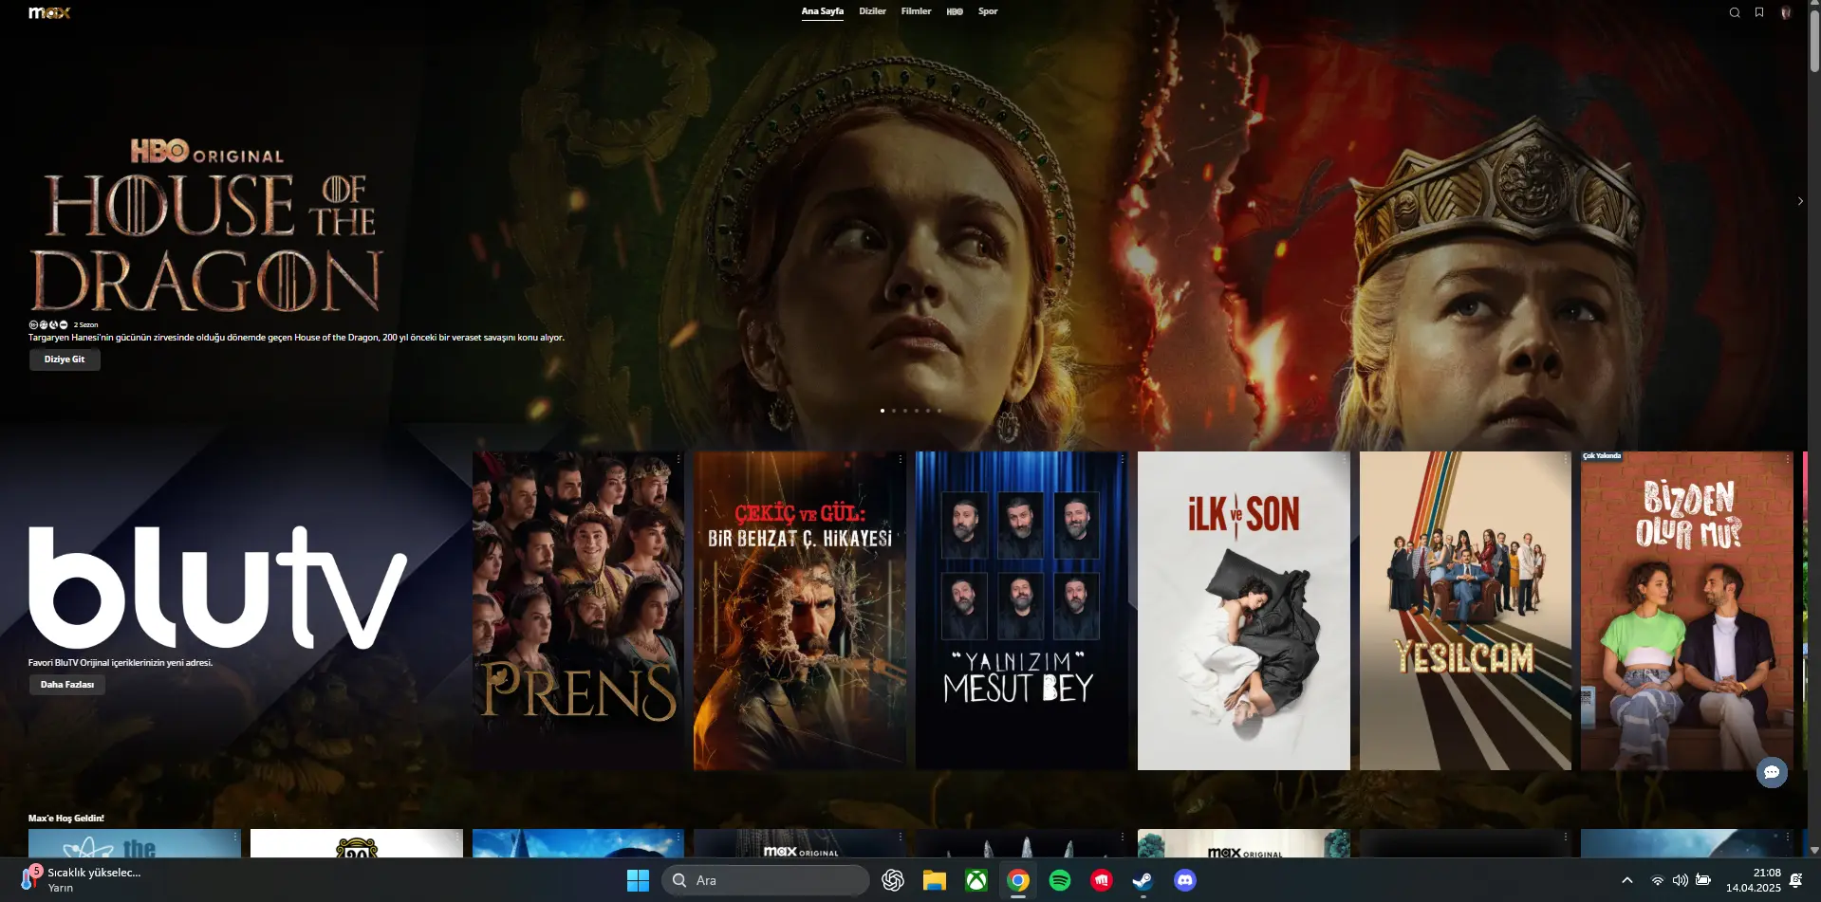Viewport: 1821px width, 902px height.
Task: Open options menu on Yalnızım Mesut Bey poster
Action: tap(1123, 459)
